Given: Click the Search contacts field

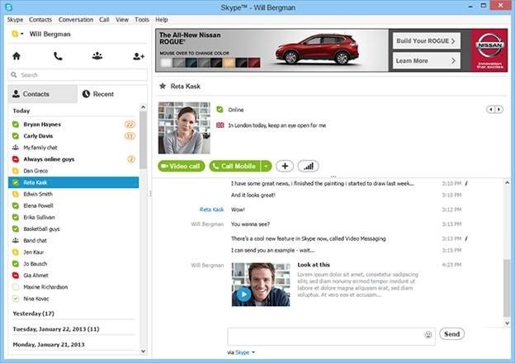Looking at the screenshot, I should pyautogui.click(x=78, y=75).
